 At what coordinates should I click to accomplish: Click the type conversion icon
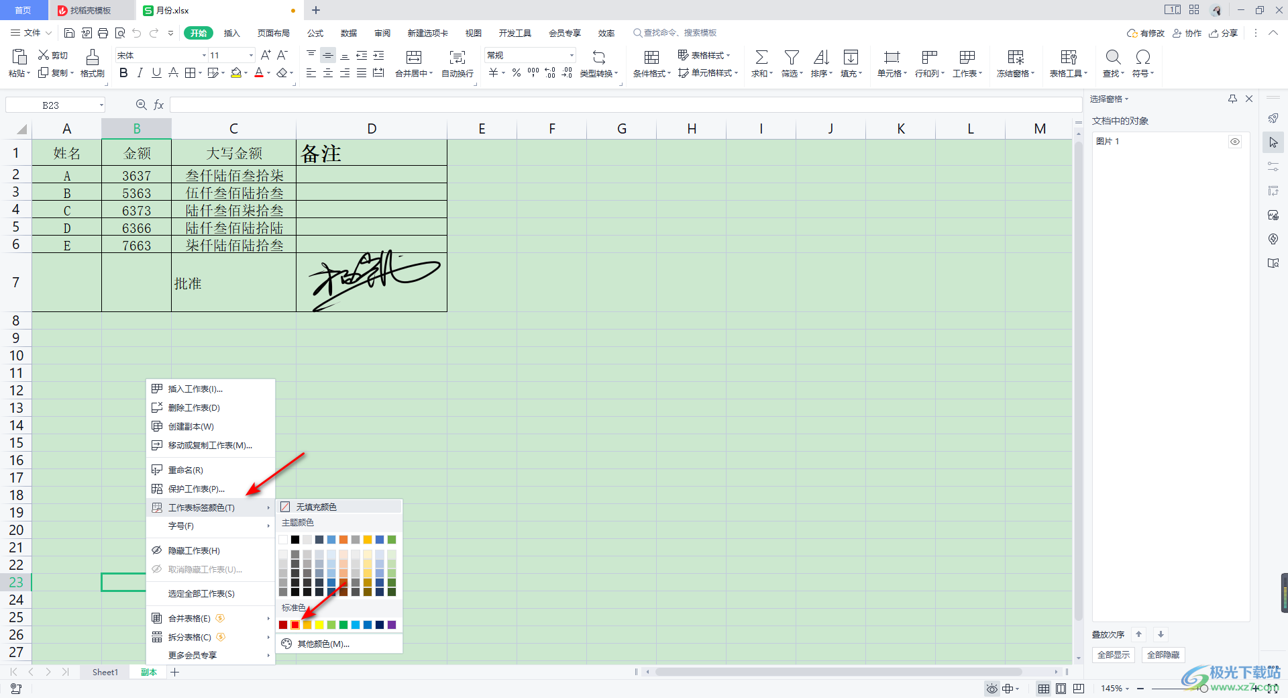598,57
